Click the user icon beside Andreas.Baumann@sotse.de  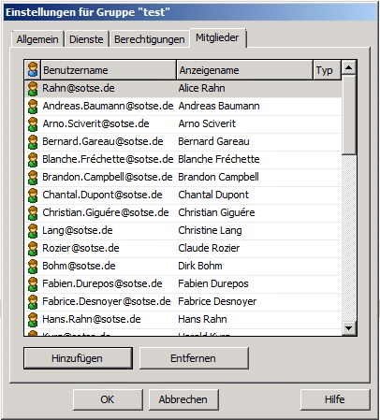click(x=33, y=107)
